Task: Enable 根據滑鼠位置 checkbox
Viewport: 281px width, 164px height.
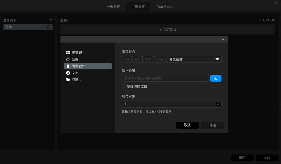Action: pyautogui.click(x=124, y=86)
